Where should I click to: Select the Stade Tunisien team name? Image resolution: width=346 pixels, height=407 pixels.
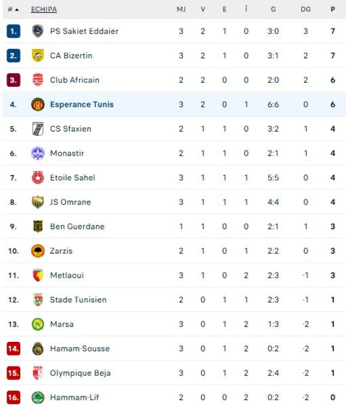pos(78,300)
